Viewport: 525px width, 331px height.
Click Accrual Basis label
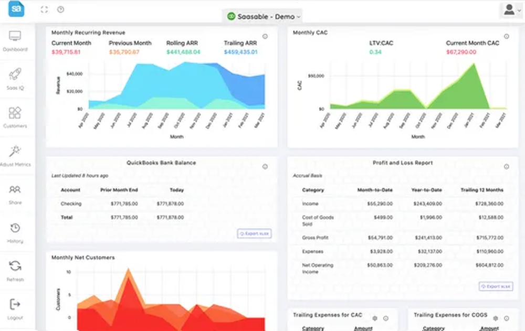pos(307,175)
